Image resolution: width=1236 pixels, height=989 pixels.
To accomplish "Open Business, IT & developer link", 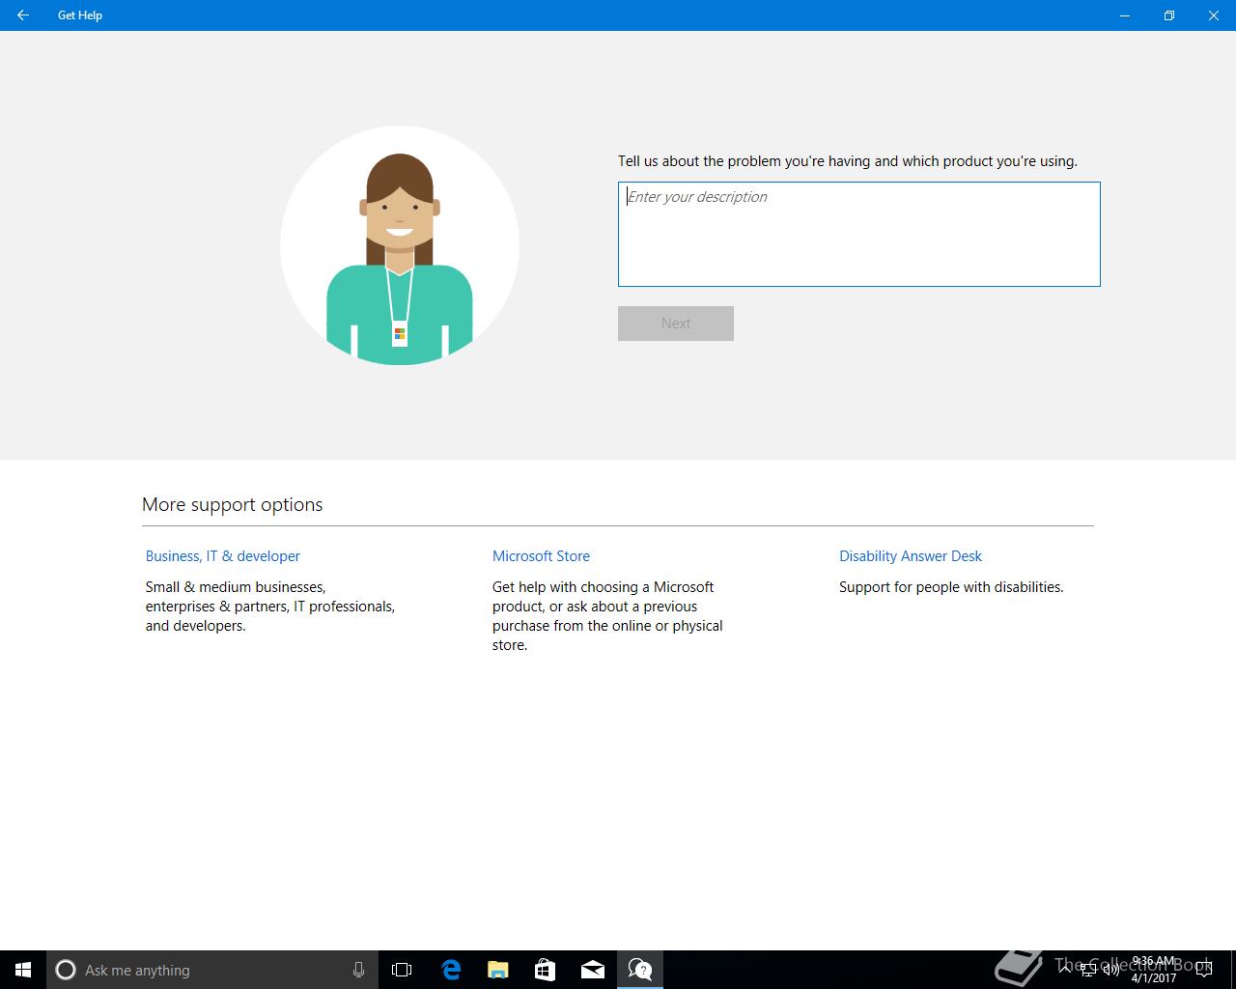I will pos(222,556).
